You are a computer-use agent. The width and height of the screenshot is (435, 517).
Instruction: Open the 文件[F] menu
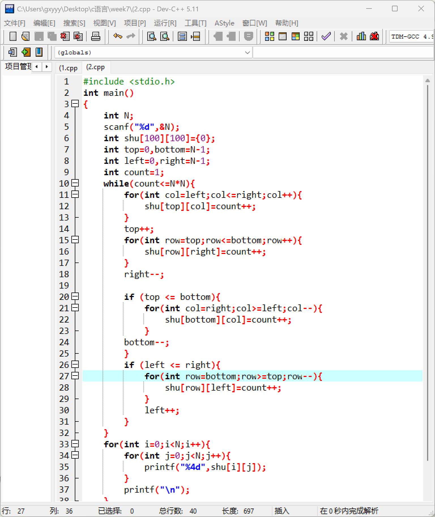15,23
